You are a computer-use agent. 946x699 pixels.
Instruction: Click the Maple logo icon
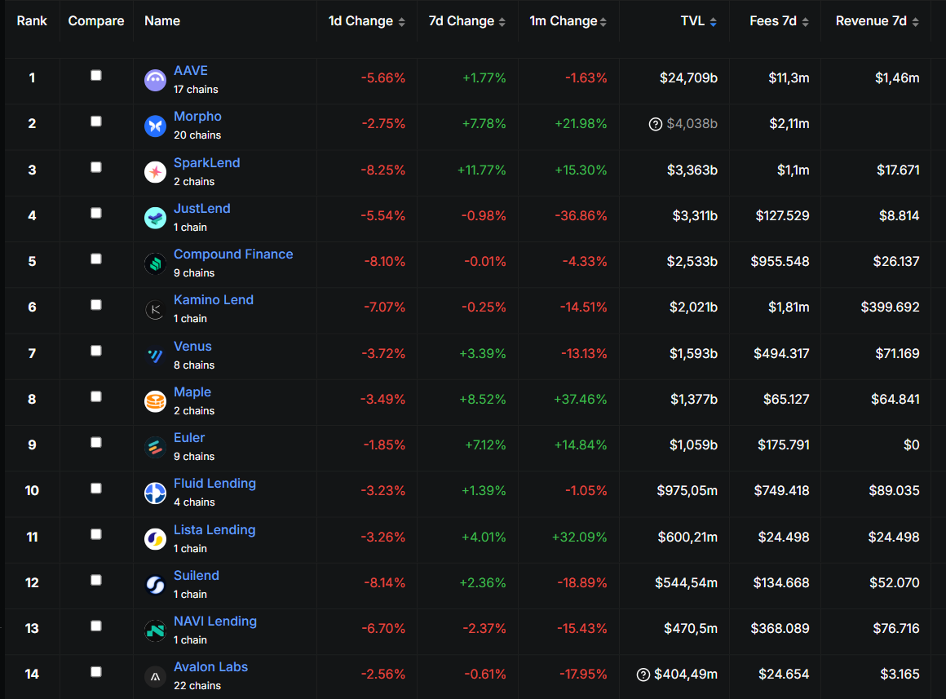click(155, 401)
